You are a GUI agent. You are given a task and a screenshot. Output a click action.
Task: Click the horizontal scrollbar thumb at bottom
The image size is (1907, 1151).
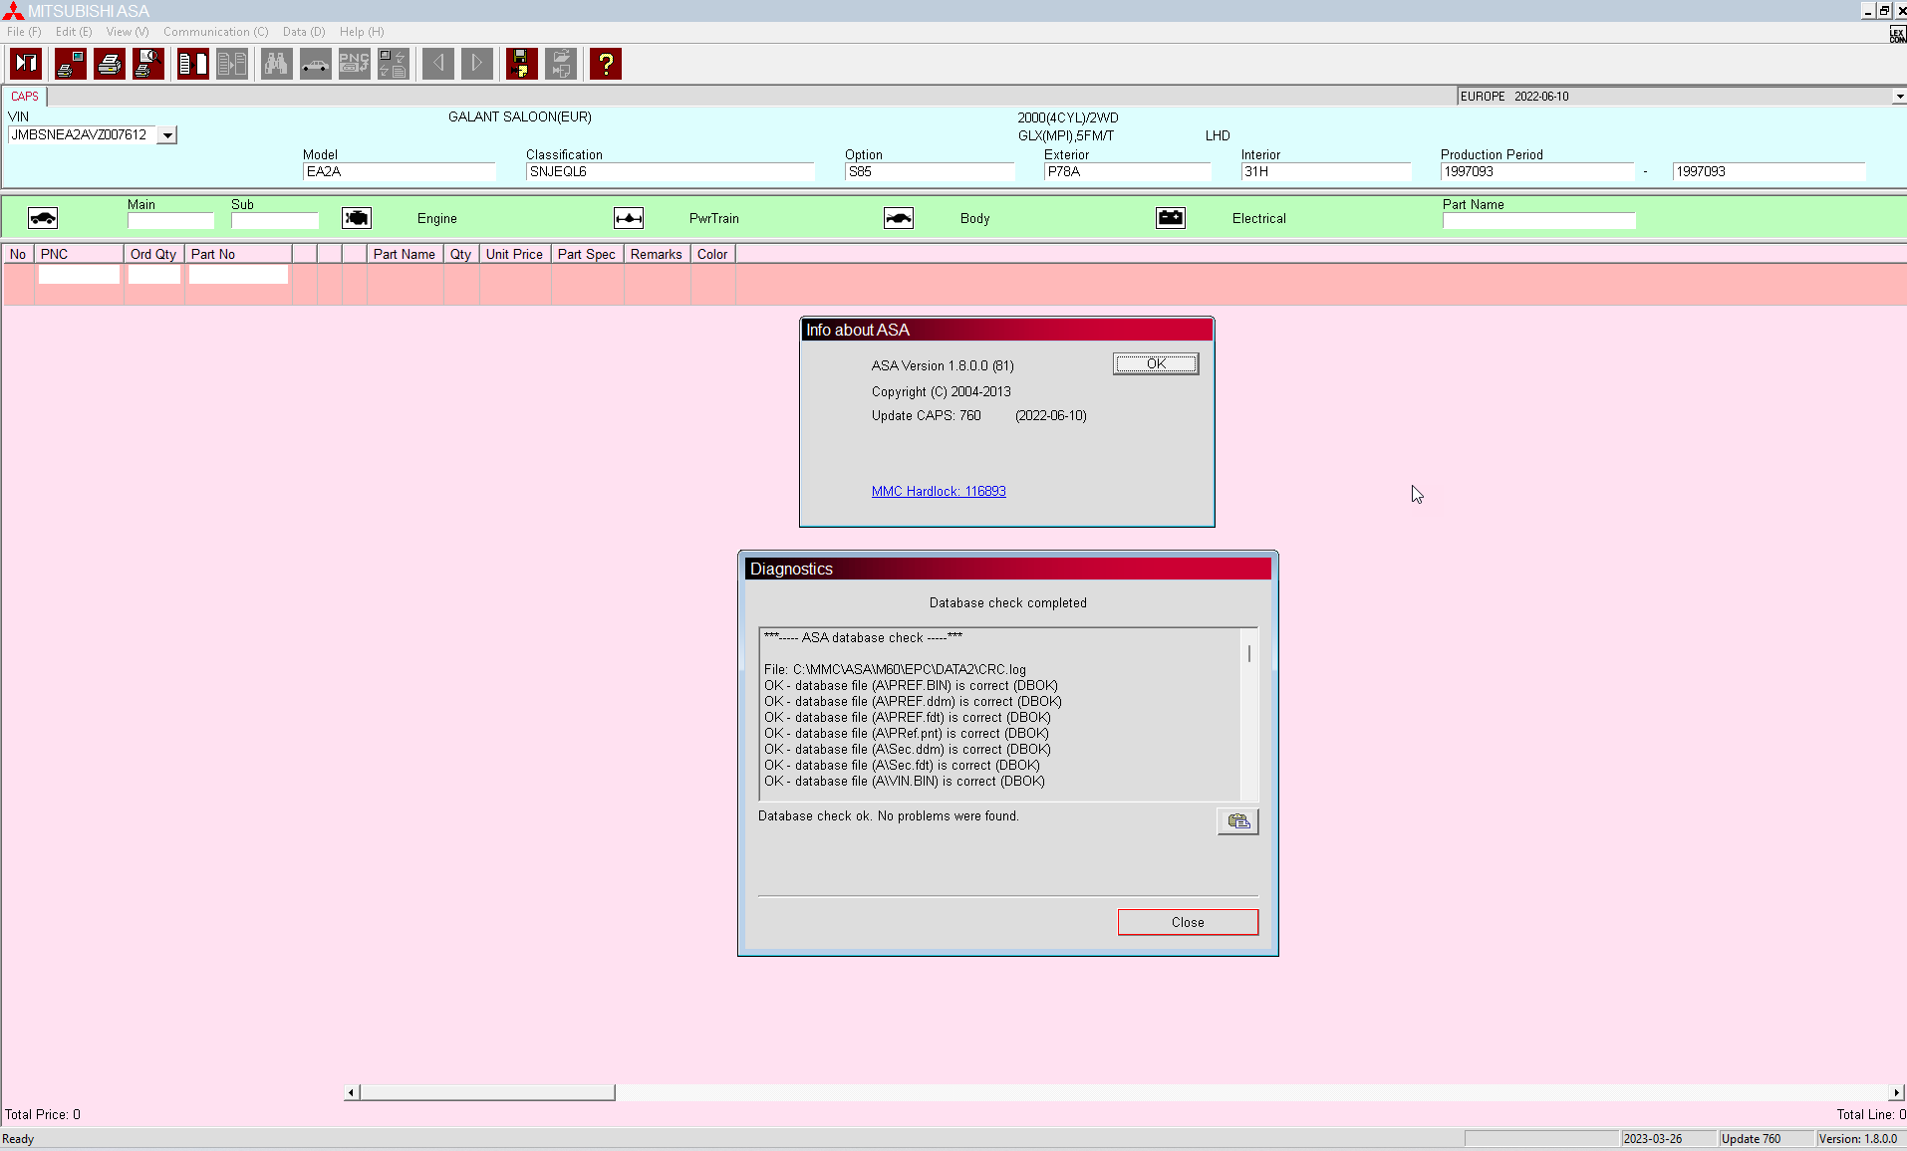(487, 1092)
